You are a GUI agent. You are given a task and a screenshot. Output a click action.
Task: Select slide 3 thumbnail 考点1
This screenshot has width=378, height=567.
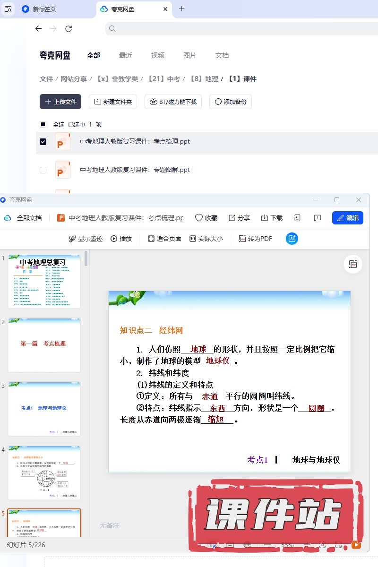point(44,408)
